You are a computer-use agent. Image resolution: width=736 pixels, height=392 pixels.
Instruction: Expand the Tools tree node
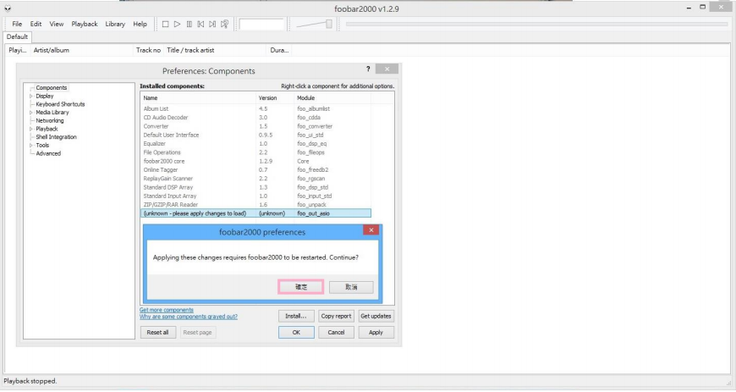click(31, 146)
